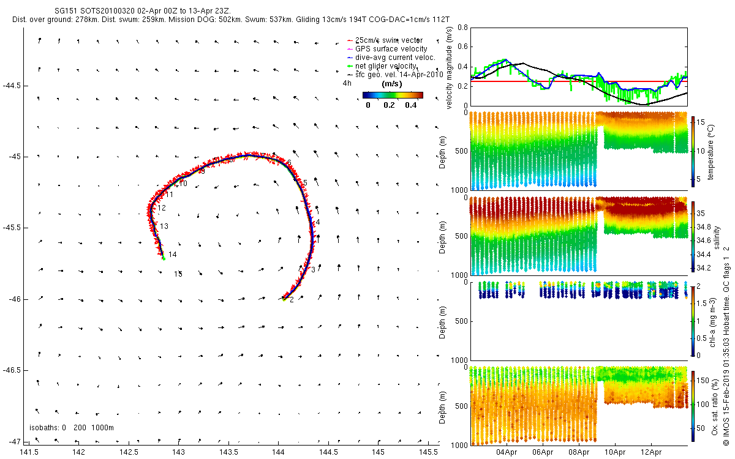Viewport: 735px width, 459px height.
Task: Click the -46.5 latitude tick label
Action: pyautogui.click(x=12, y=370)
